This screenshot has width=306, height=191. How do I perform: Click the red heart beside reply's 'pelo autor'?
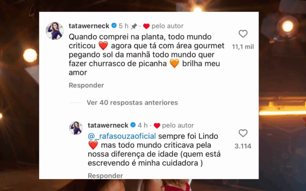(x=157, y=125)
